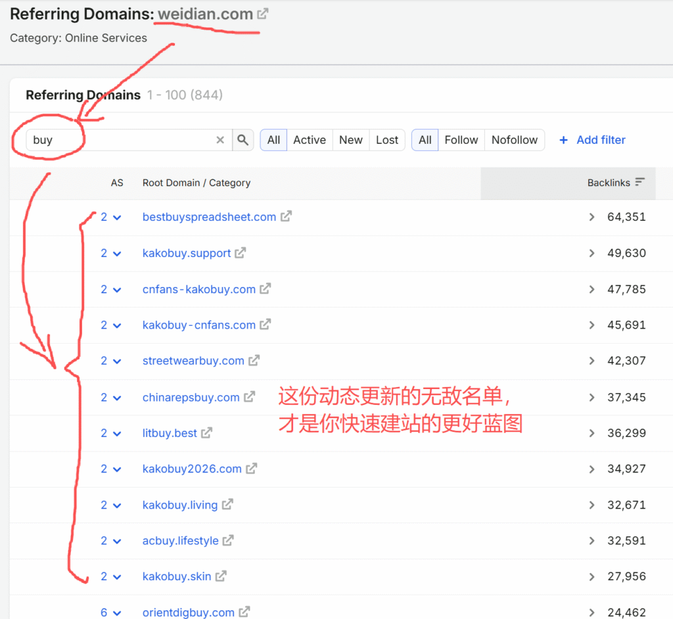The height and width of the screenshot is (619, 673).
Task: Click AS column header
Action: [x=117, y=183]
